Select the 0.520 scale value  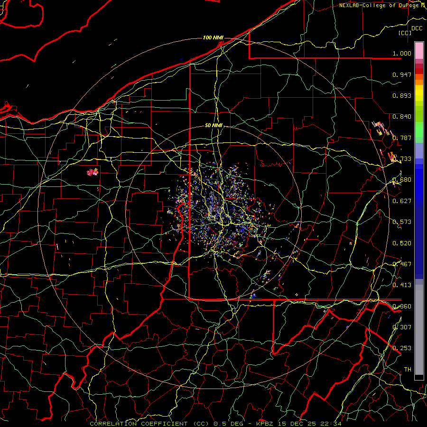[402, 243]
